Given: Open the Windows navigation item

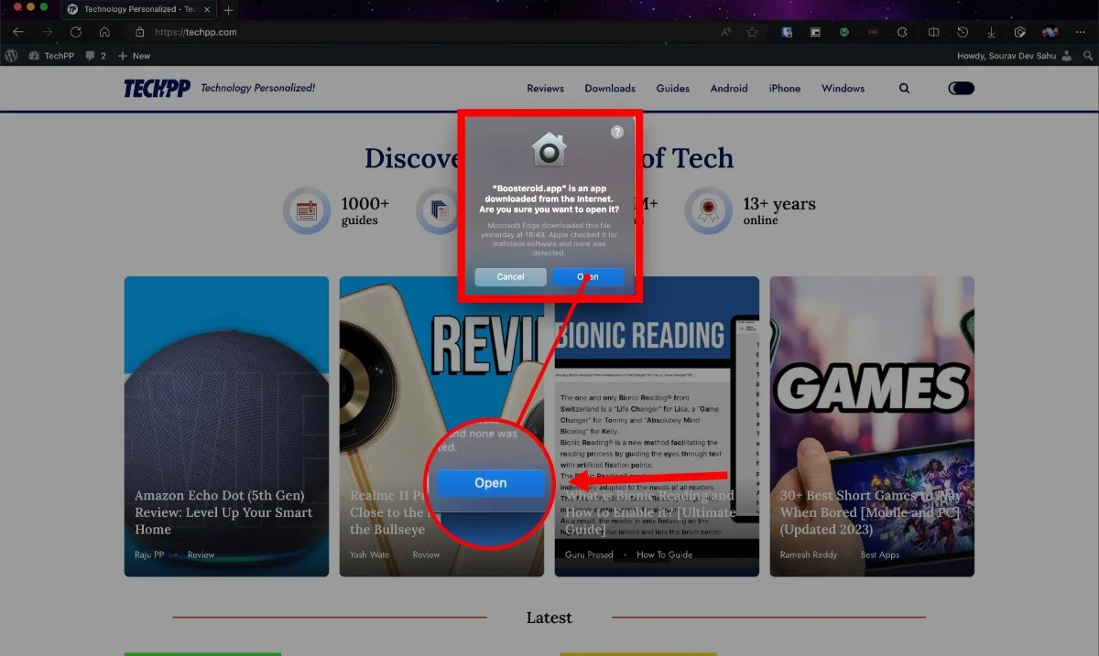Looking at the screenshot, I should point(843,89).
